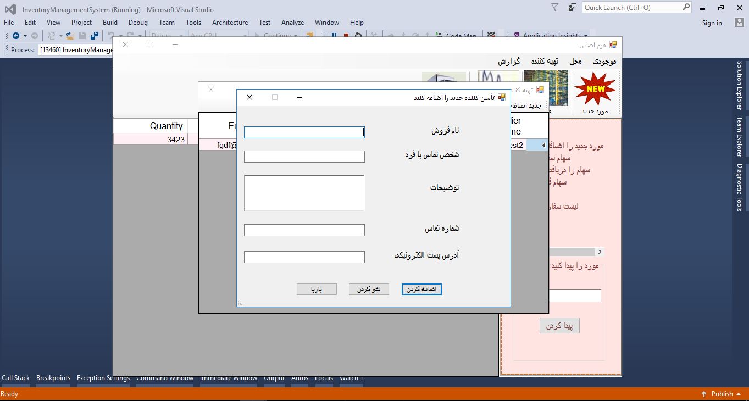
Task: Open the Analyze menu
Action: click(x=292, y=23)
